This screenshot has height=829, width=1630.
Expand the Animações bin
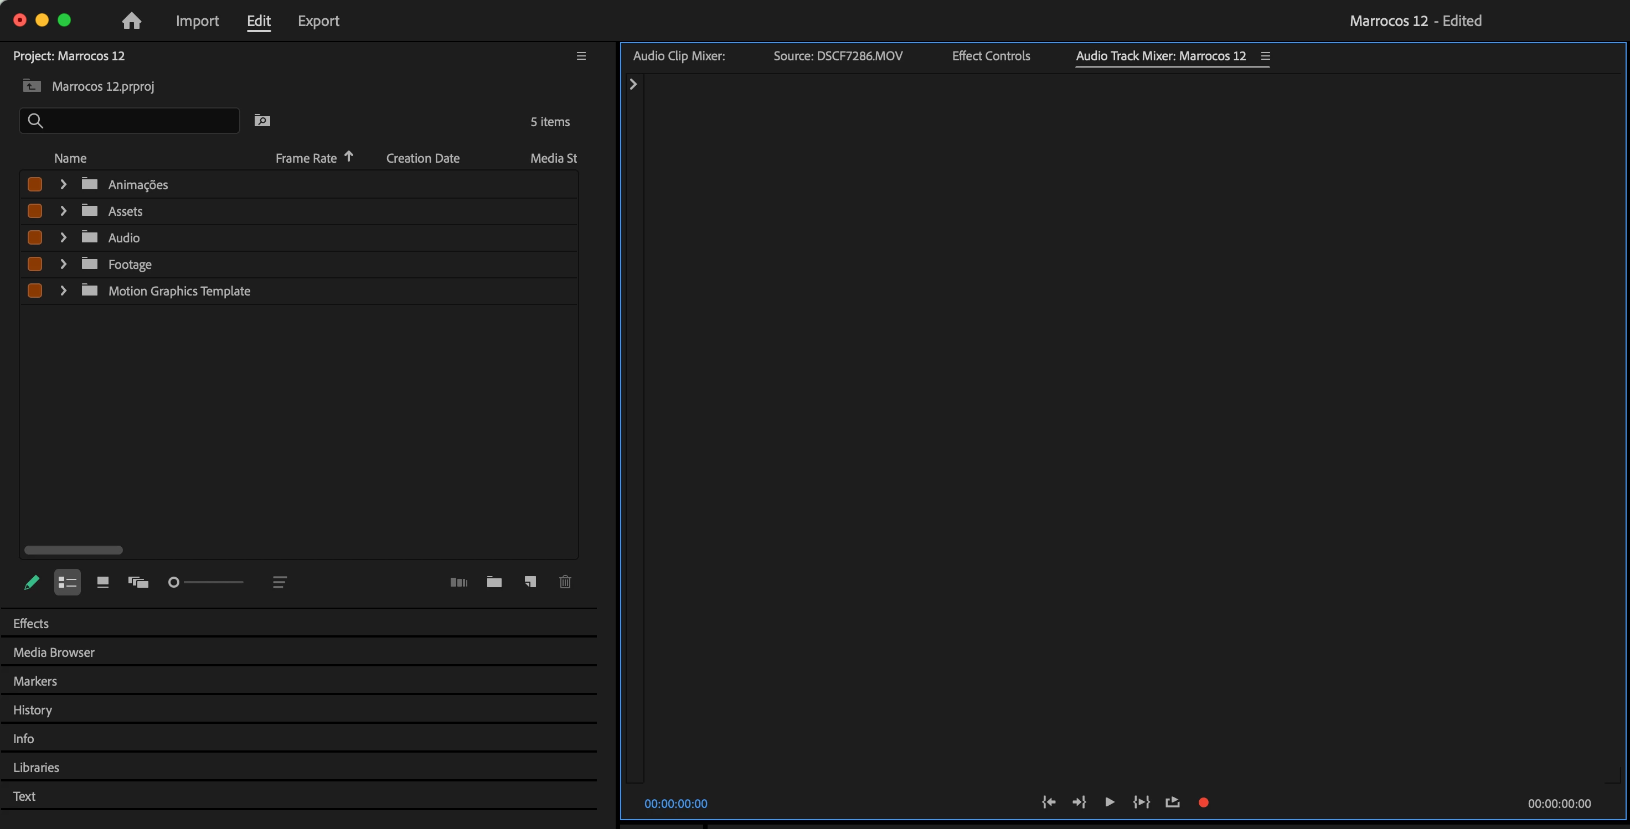point(63,185)
